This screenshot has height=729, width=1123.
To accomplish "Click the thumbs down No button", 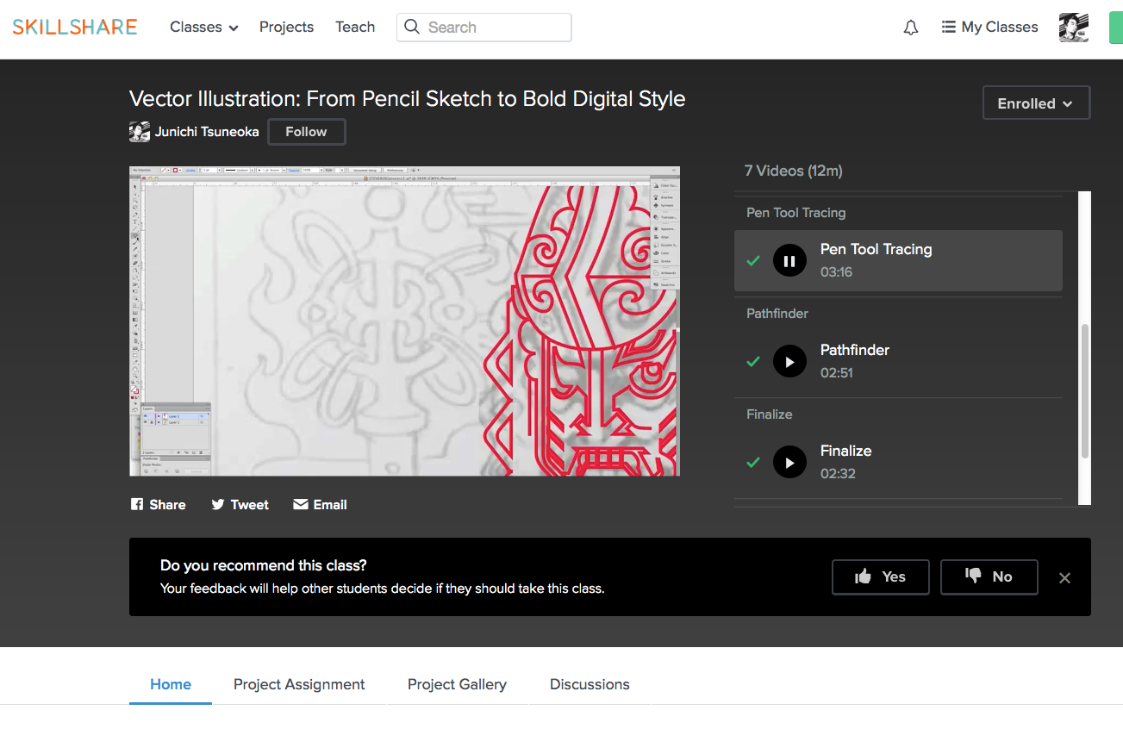I will click(989, 577).
